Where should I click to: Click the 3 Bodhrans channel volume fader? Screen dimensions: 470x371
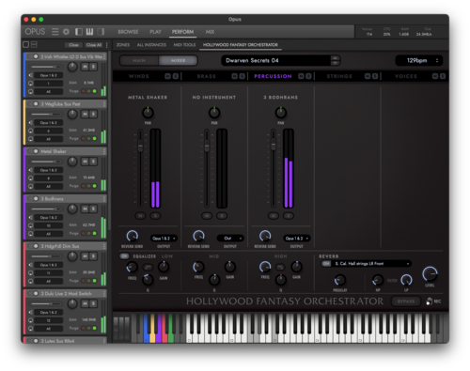point(274,146)
